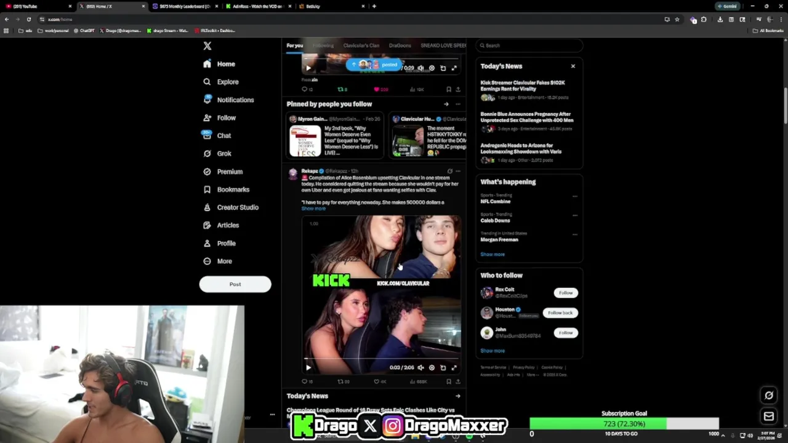Toggle fullscreen on the Rekapz video
788x443 pixels.
point(454,368)
